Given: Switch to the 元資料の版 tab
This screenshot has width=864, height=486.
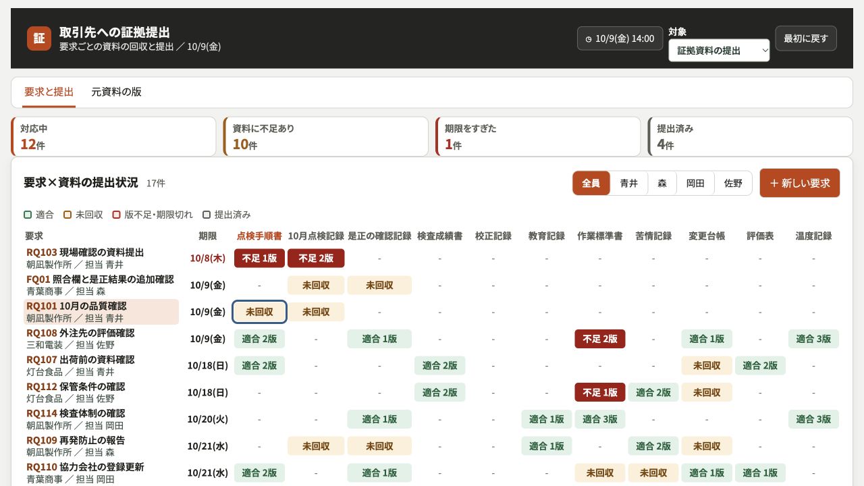Looking at the screenshot, I should pyautogui.click(x=116, y=92).
